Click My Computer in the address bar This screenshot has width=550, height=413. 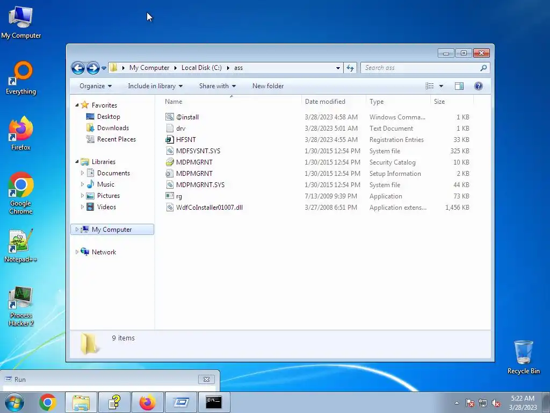(149, 68)
